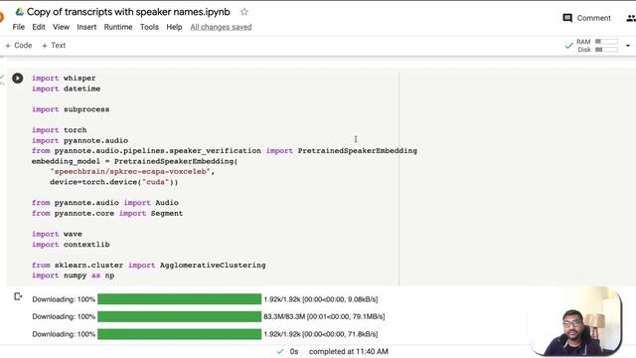The image size is (636, 358).
Task: Star the notebook with the star icon
Action: 243,12
